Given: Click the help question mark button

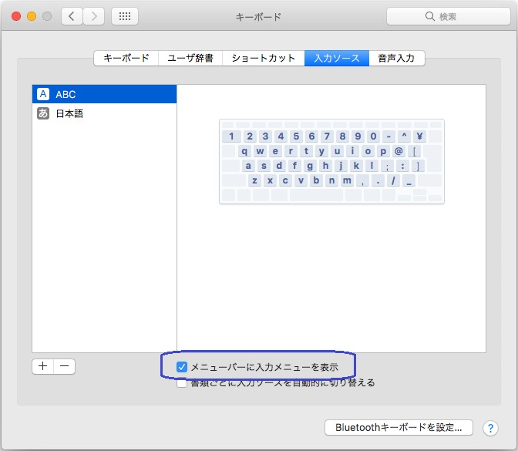Looking at the screenshot, I should click(x=490, y=428).
